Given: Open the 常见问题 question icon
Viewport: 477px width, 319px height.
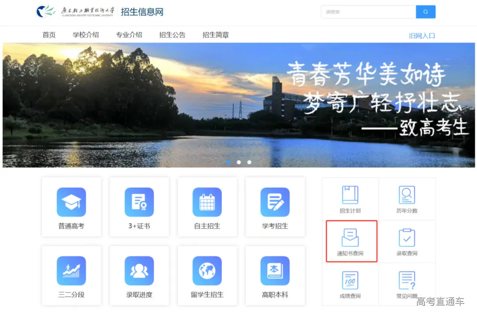Looking at the screenshot, I should pos(407,280).
